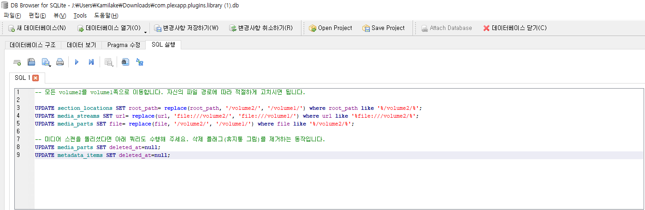Click line number 9 in the gutter
Image resolution: width=645 pixels, height=210 pixels.
[18, 155]
